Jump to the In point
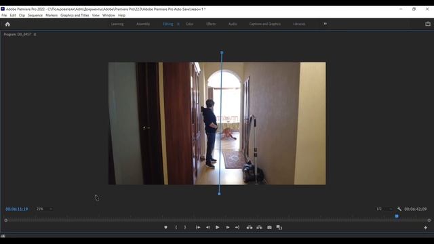This screenshot has height=244, width=434. click(x=198, y=228)
